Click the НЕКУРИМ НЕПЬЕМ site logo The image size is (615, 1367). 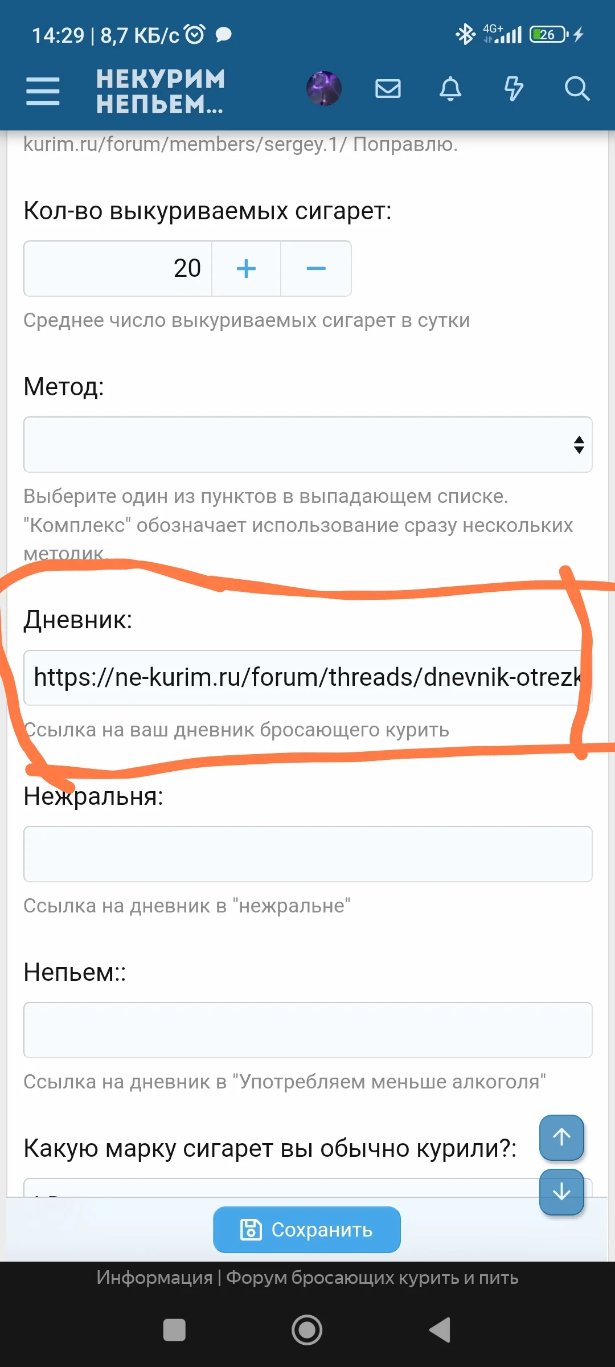pyautogui.click(x=160, y=89)
